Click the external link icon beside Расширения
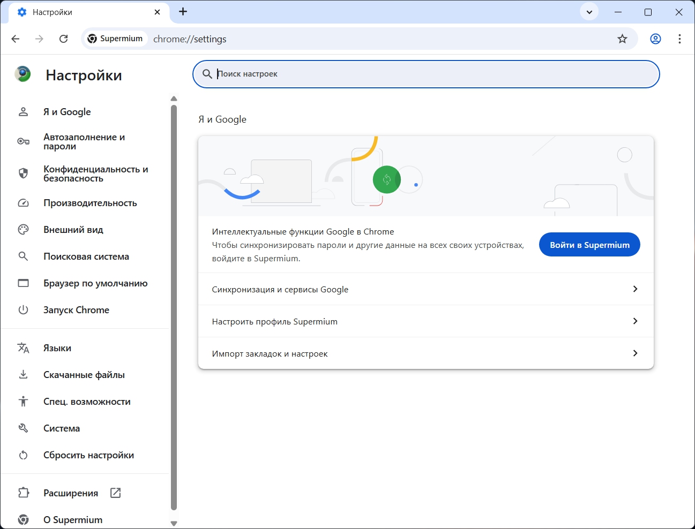695x529 pixels. point(115,493)
